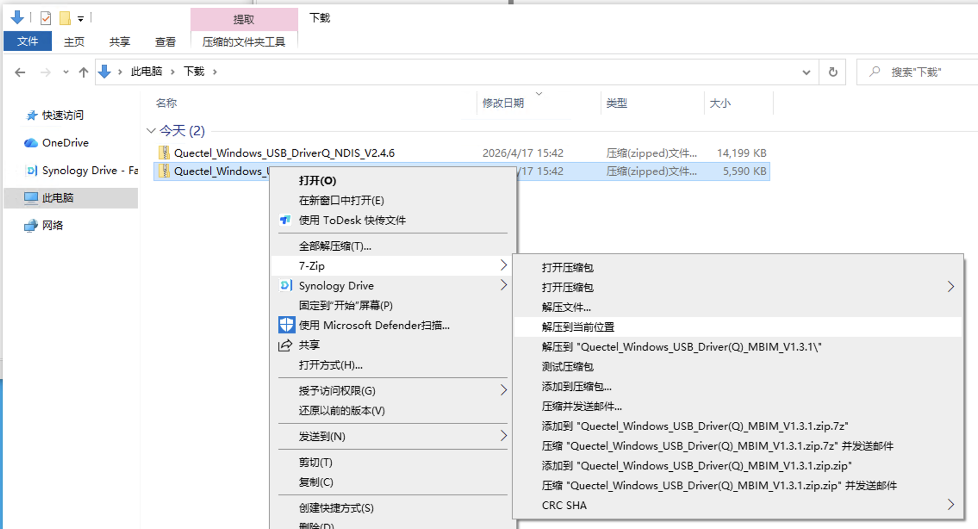978x529 pixels.
Task: Extract to "Quectel_Windows_USB_Driver(Q)_MBIM_V1.3.1\" folder
Action: click(682, 347)
